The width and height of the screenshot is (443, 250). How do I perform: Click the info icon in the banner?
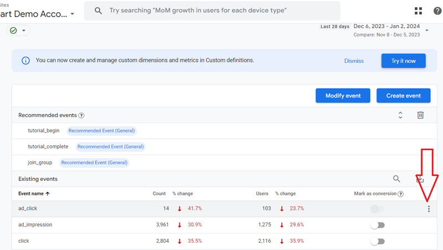click(x=25, y=61)
